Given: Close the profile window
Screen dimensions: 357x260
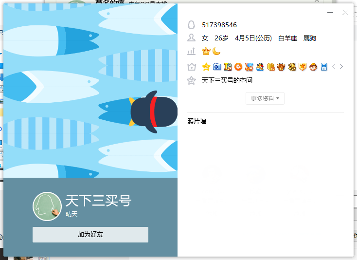Looking at the screenshot, I should 345,12.
